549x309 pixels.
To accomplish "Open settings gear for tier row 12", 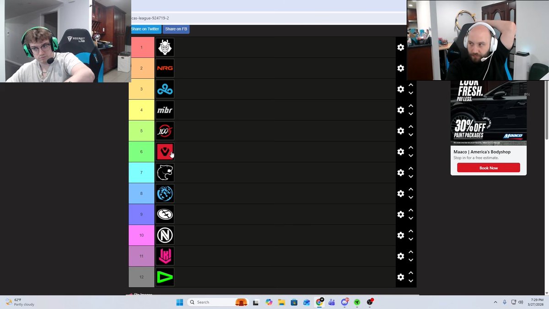I will tap(401, 277).
